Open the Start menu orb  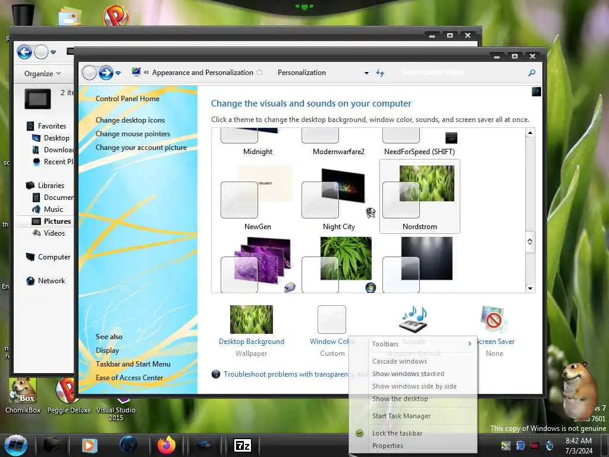tap(16, 445)
